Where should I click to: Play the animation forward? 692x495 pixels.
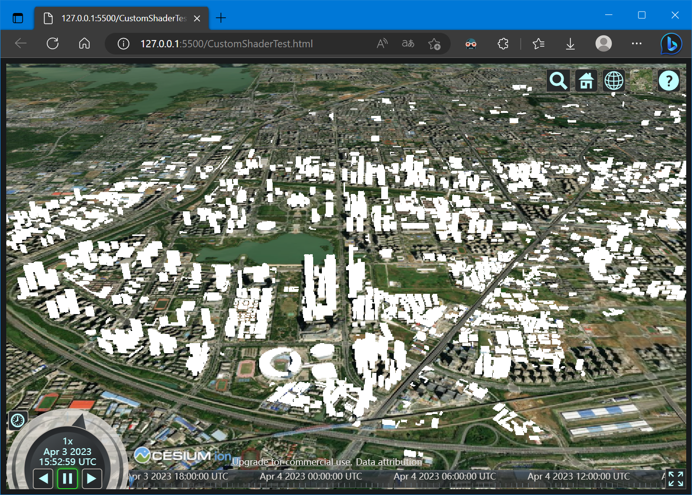coord(92,479)
